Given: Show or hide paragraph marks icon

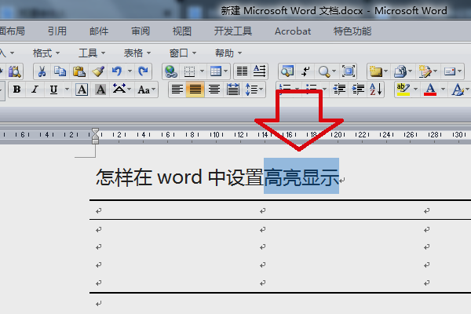Looking at the screenshot, I should point(305,71).
